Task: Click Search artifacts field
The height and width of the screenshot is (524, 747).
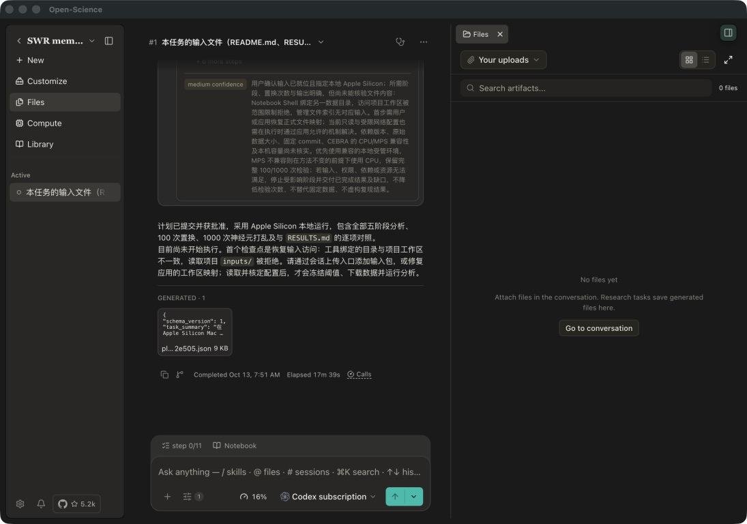Action: coord(586,88)
